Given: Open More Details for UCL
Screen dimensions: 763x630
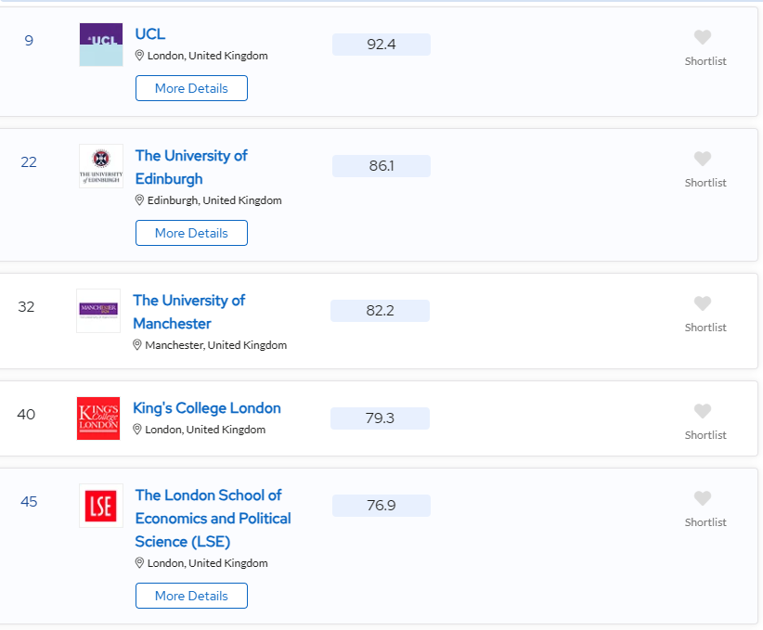Looking at the screenshot, I should tap(191, 88).
